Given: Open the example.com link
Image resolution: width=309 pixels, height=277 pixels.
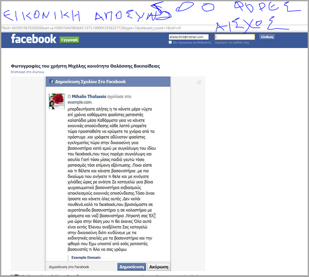Looking at the screenshot, I should [80, 102].
